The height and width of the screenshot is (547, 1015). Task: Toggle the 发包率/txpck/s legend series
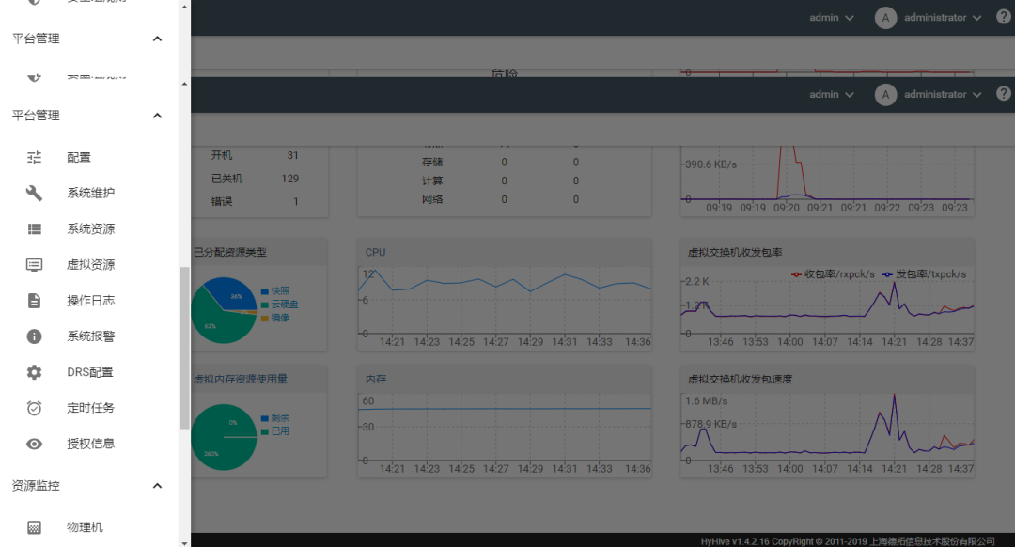click(x=925, y=274)
